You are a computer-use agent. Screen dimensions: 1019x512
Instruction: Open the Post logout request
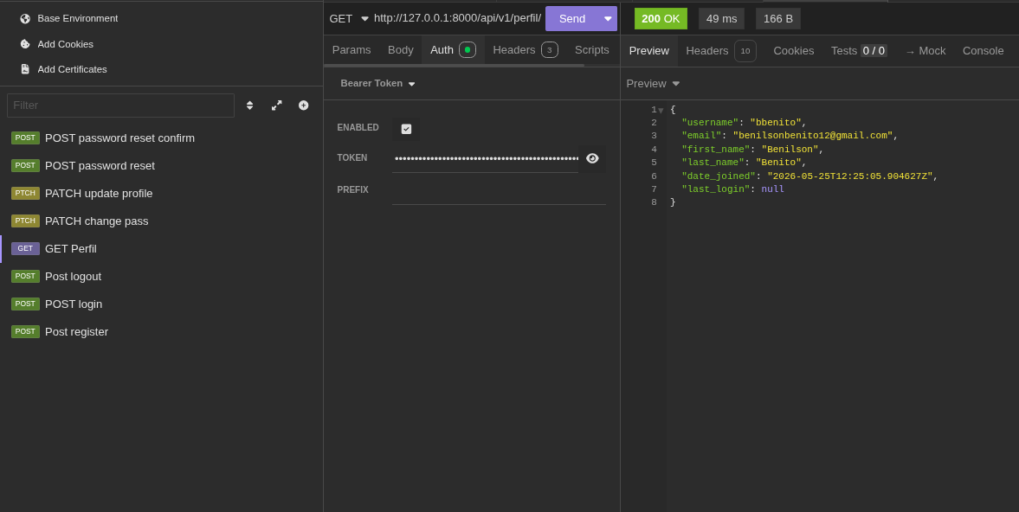coord(161,277)
